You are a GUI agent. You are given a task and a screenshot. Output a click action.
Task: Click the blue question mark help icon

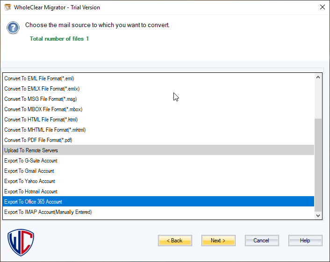[x=13, y=28]
